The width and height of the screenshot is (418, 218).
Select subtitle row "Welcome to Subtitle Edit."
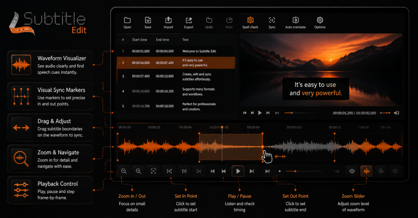pyautogui.click(x=176, y=51)
